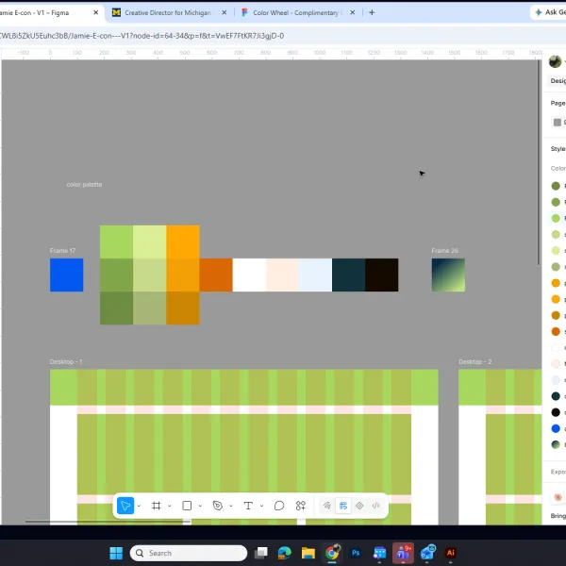Viewport: 566px width, 566px height.
Task: Select the Rectangle shape tool
Action: point(187,506)
